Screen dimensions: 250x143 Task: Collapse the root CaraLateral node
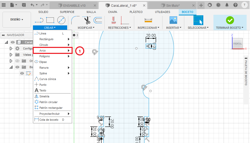coord(6,42)
